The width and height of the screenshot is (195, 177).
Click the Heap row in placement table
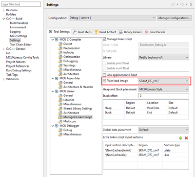tap(146, 108)
